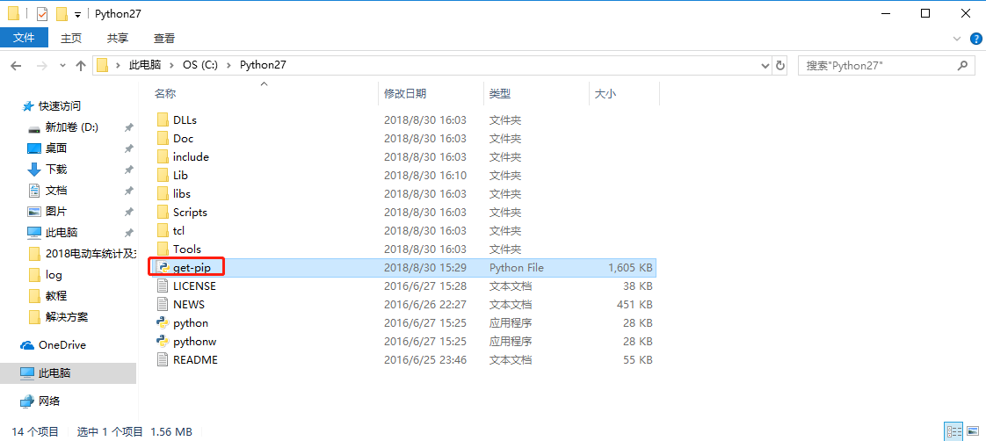986x441 pixels.
Task: Click the address bar folder icon
Action: click(x=103, y=65)
